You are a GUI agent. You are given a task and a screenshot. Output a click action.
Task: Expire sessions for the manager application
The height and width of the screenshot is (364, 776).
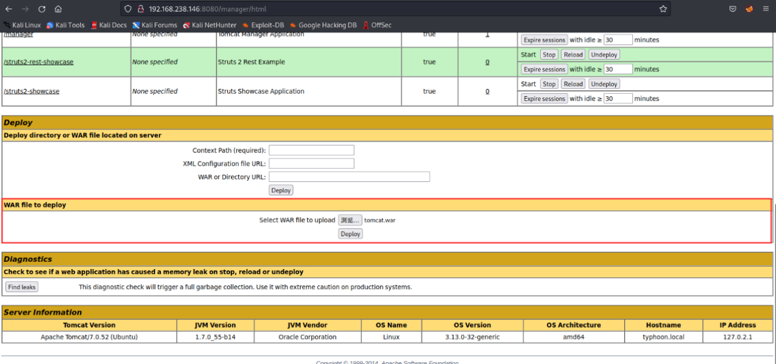(x=544, y=40)
